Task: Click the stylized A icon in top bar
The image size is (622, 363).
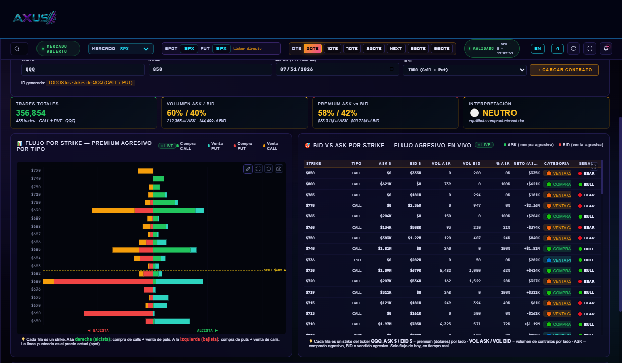Action: point(557,49)
